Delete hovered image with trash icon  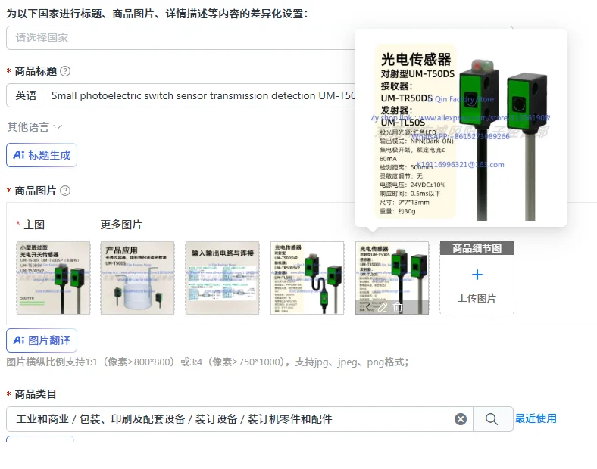[x=398, y=306]
